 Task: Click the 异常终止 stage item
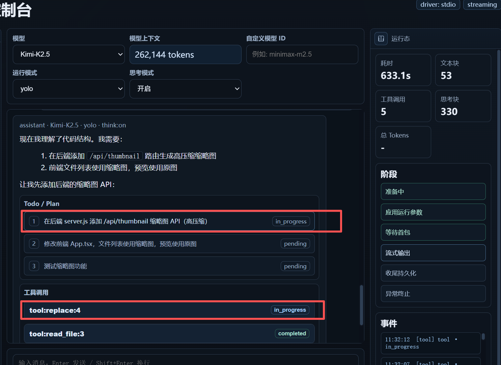coord(433,294)
